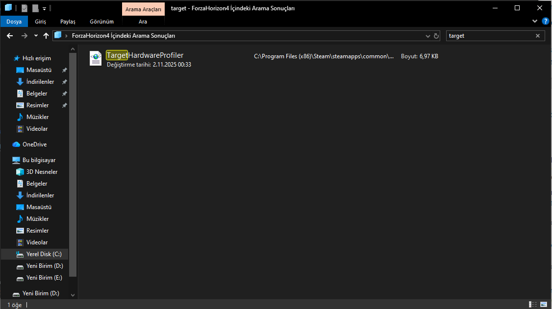Viewport: 552px width, 309px height.
Task: Open the Explorer window system icon
Action: tap(8, 8)
